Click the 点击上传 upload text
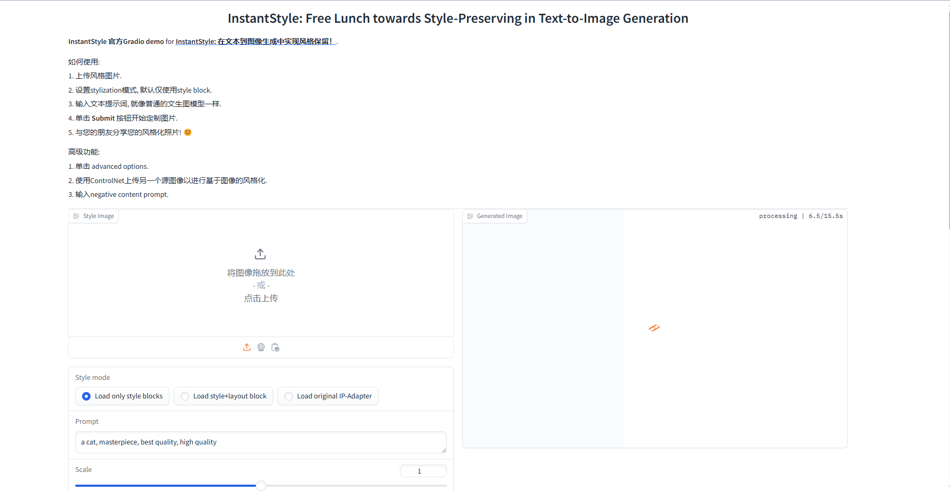Image resolution: width=950 pixels, height=491 pixels. (x=261, y=298)
